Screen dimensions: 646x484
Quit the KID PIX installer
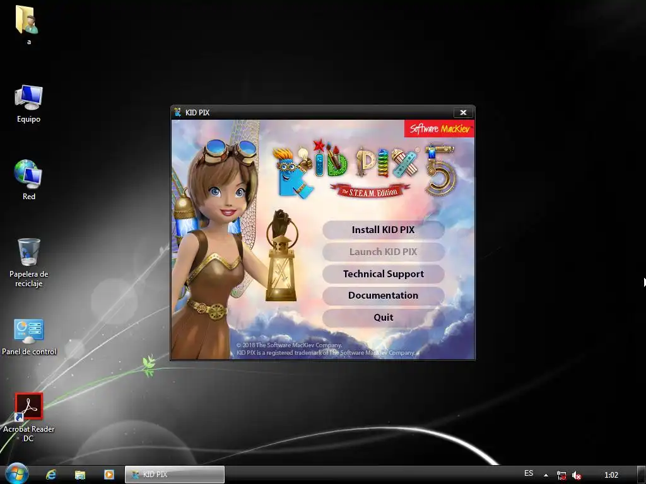[383, 318]
